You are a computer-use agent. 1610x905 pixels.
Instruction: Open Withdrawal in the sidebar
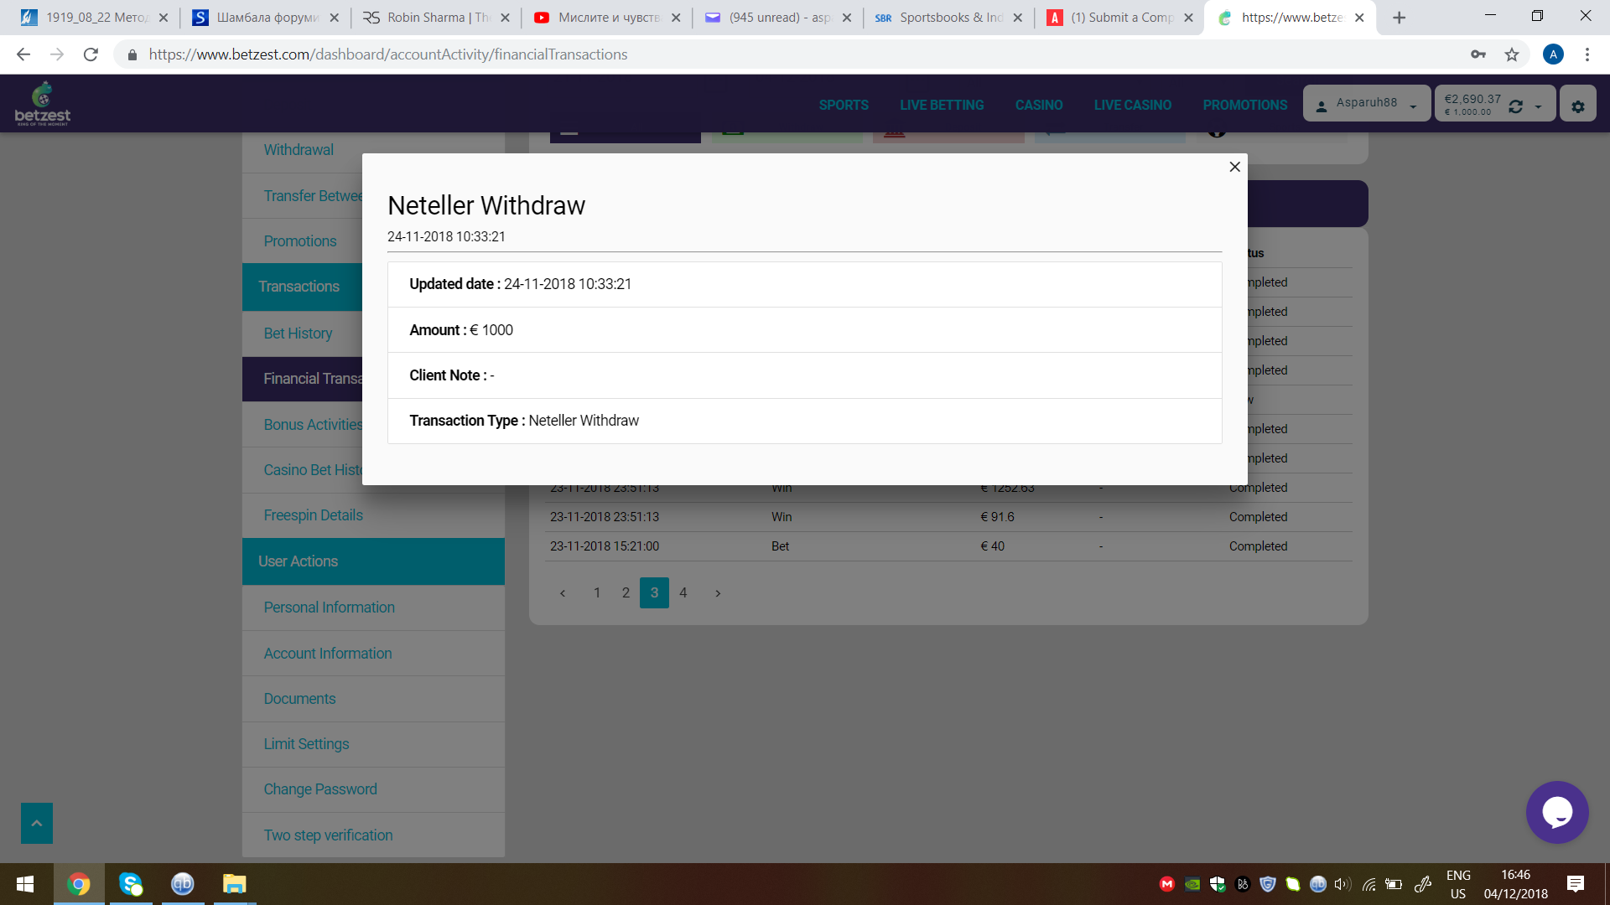(299, 150)
